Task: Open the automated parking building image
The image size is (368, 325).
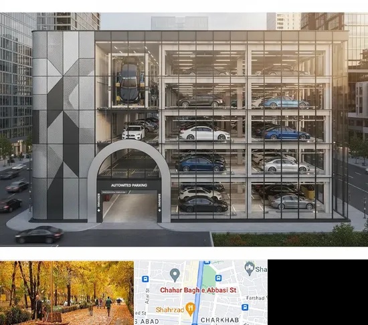Action: tap(184, 130)
